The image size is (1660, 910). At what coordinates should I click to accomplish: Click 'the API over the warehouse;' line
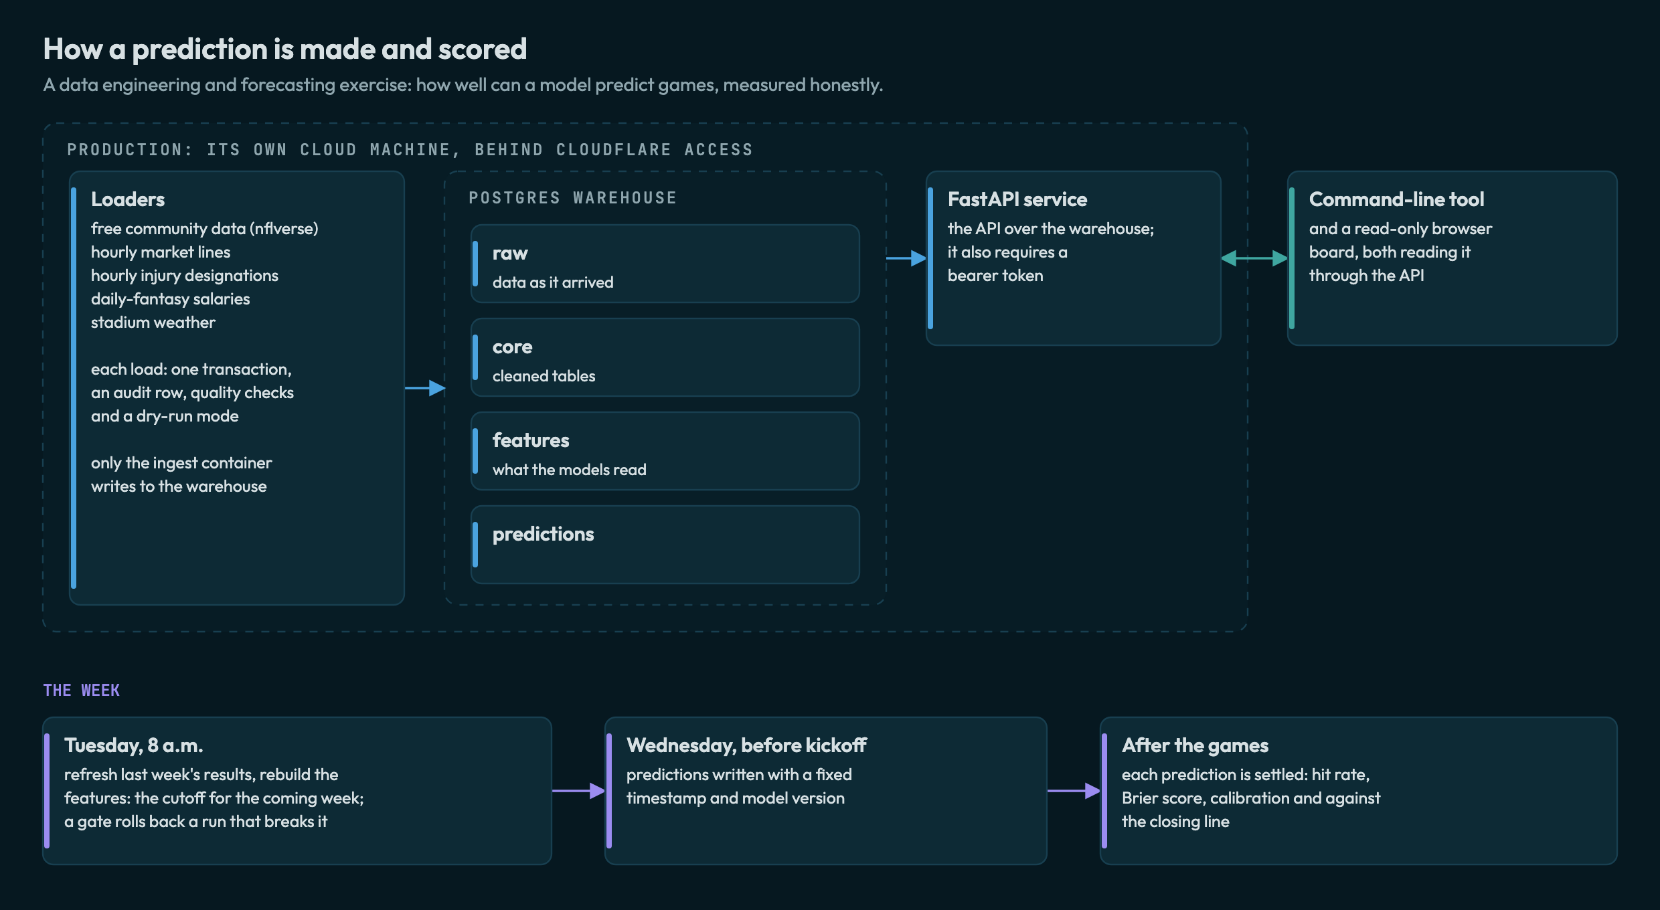pos(1051,229)
